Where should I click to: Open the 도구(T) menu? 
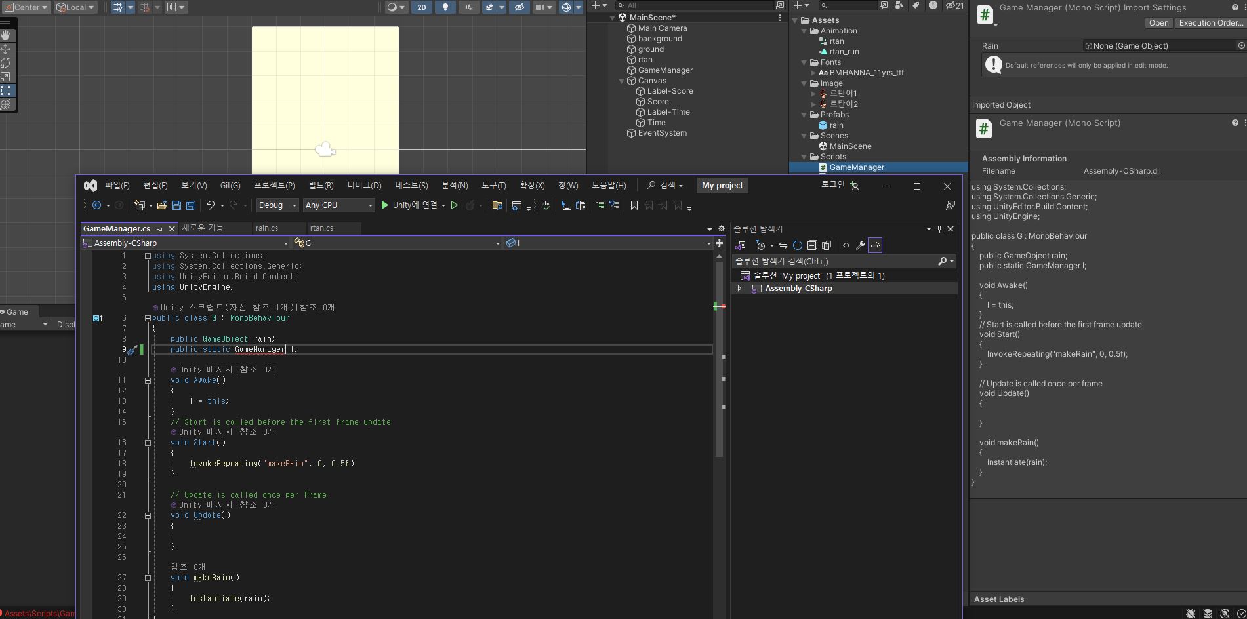(493, 186)
